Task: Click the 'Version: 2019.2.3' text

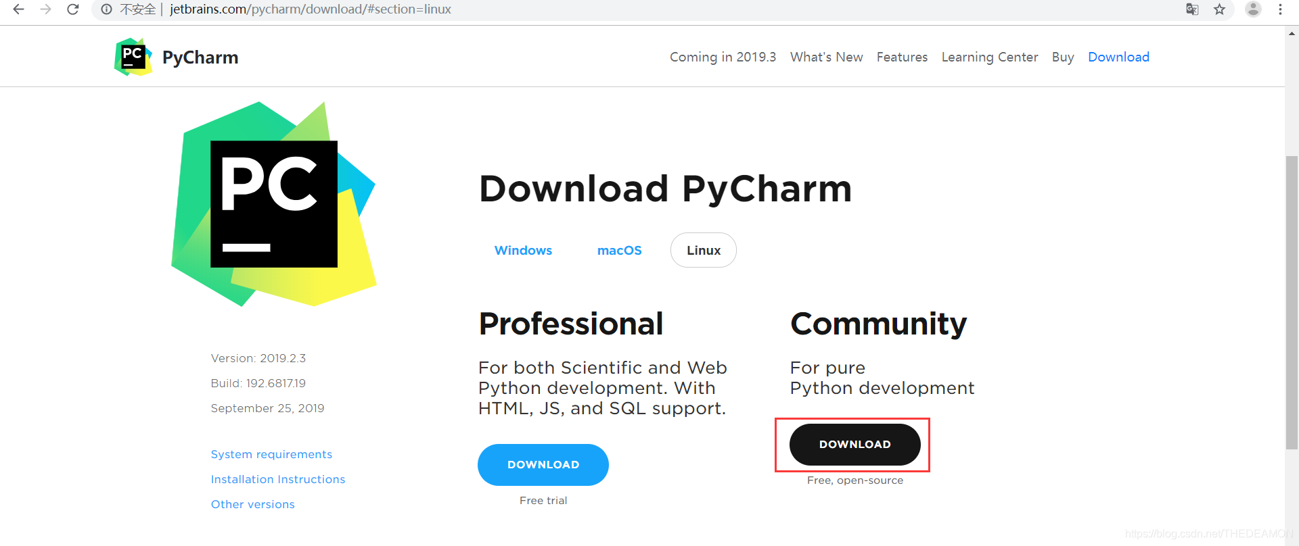Action: click(258, 358)
